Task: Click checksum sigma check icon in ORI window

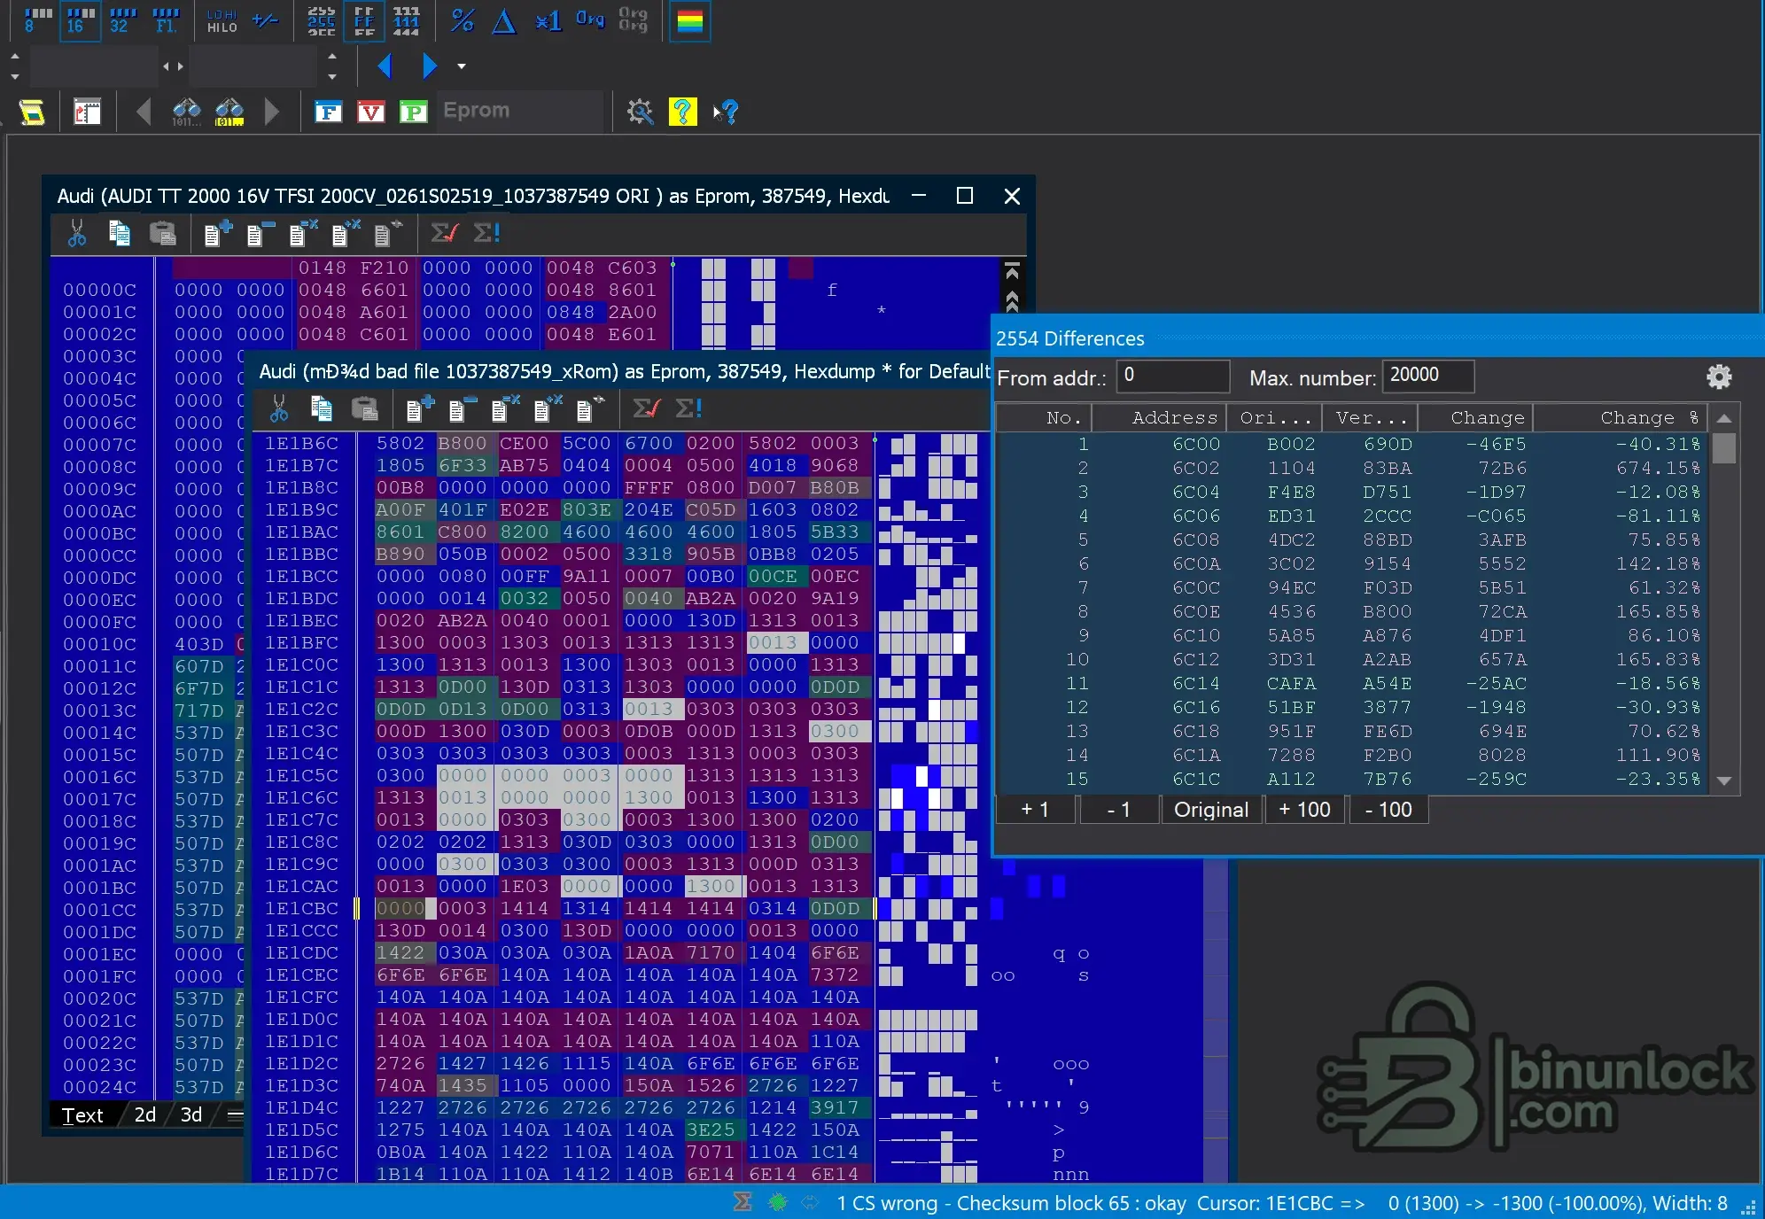Action: 444,233
